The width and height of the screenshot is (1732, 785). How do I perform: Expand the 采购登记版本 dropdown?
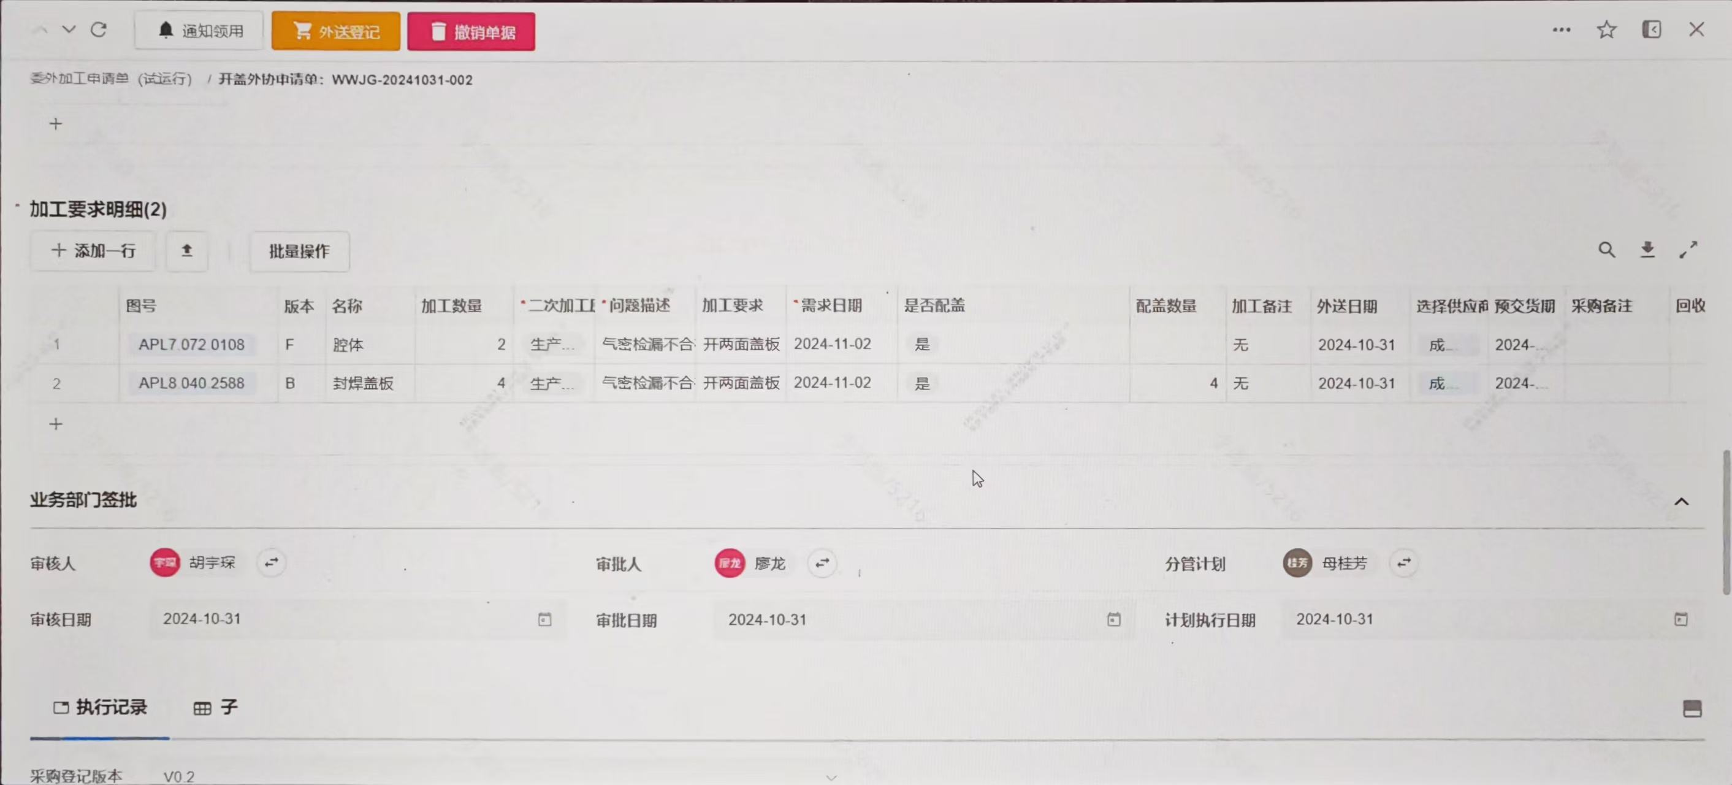(x=831, y=777)
